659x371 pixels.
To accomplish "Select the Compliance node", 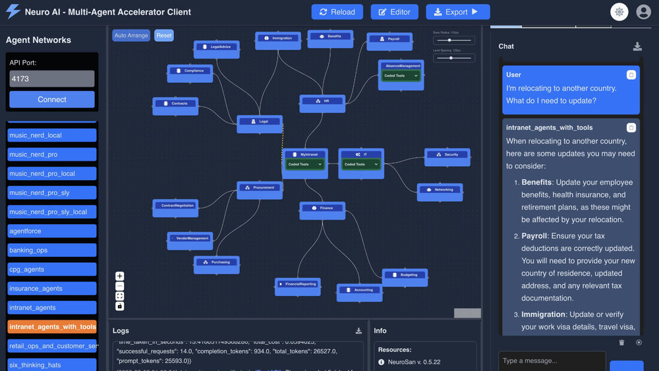I will pyautogui.click(x=190, y=73).
